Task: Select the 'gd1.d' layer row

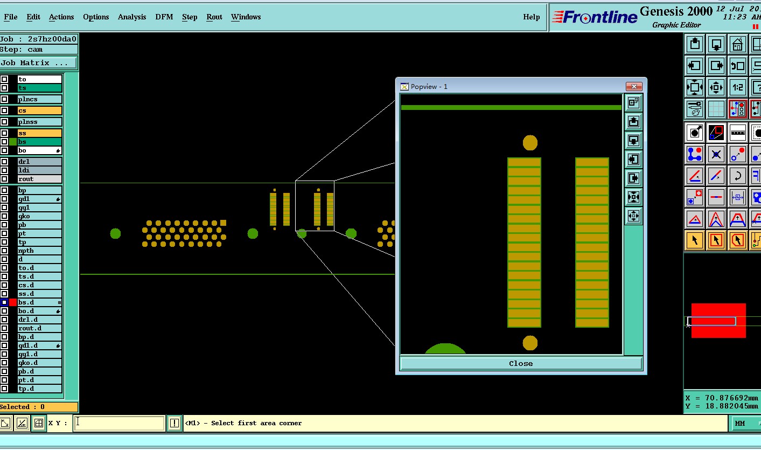Action: pyautogui.click(x=39, y=345)
